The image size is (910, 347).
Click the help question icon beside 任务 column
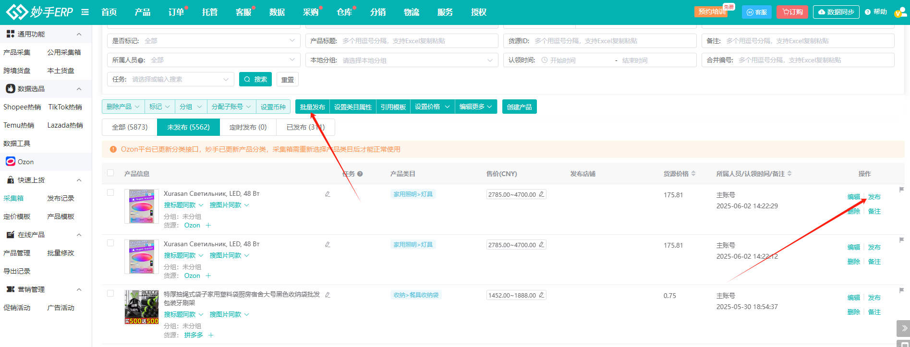point(360,174)
